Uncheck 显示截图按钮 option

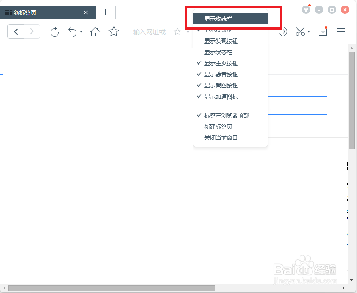coord(230,86)
